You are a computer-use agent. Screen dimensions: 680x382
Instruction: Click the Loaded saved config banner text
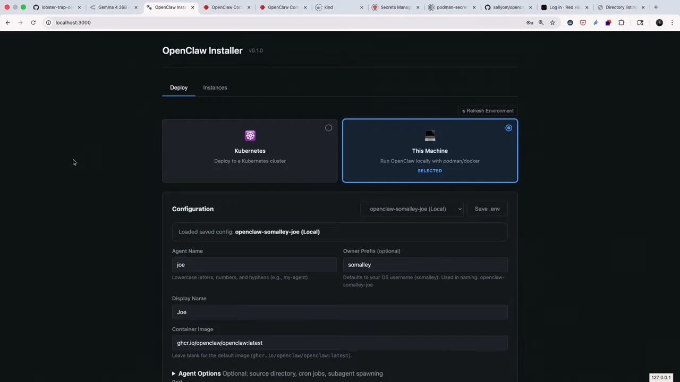click(249, 232)
